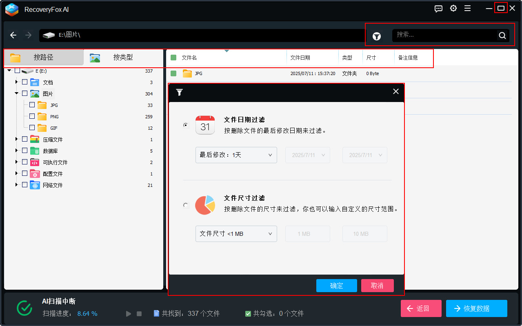The width and height of the screenshot is (522, 326).
Task: Click the search magnifier icon
Action: click(x=502, y=35)
